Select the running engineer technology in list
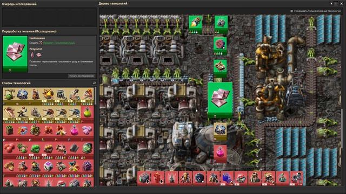Viewport: 346px width, 194px height. (22, 114)
